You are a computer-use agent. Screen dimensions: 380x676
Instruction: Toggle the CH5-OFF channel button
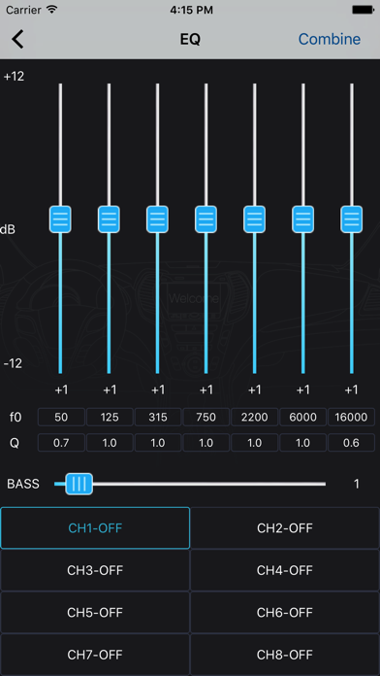click(95, 613)
